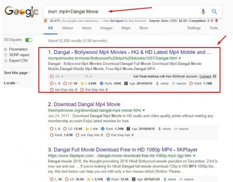The image size is (233, 182).
Task: Click the Connect SEMrush link
Action: [205, 76]
